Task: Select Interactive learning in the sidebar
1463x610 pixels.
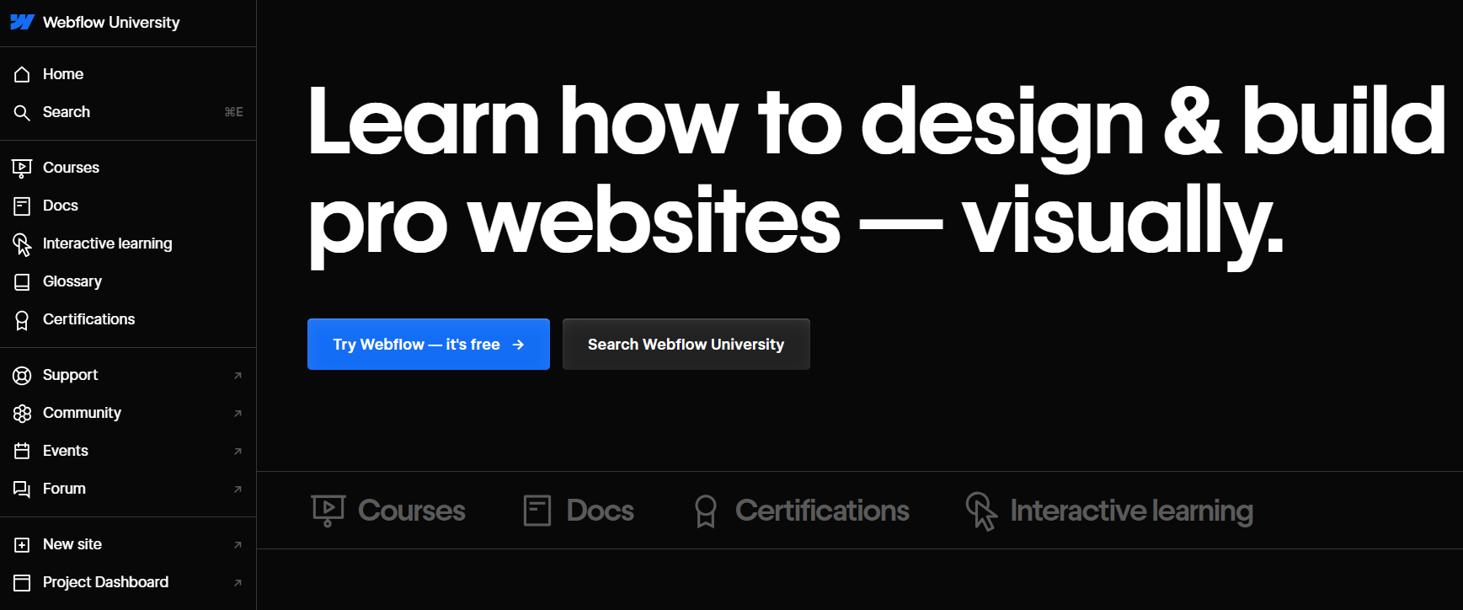Action: [x=128, y=243]
